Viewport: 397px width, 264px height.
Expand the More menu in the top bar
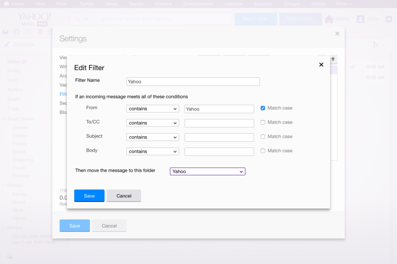point(343,4)
